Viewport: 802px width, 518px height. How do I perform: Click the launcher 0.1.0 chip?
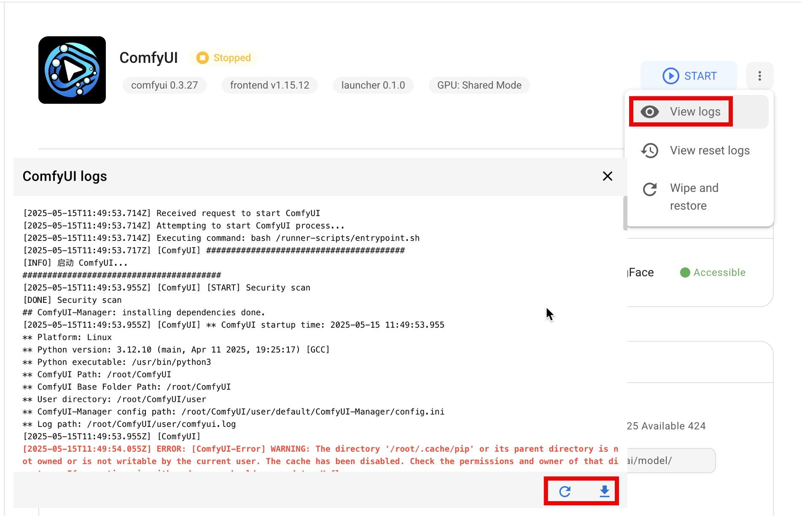(373, 85)
